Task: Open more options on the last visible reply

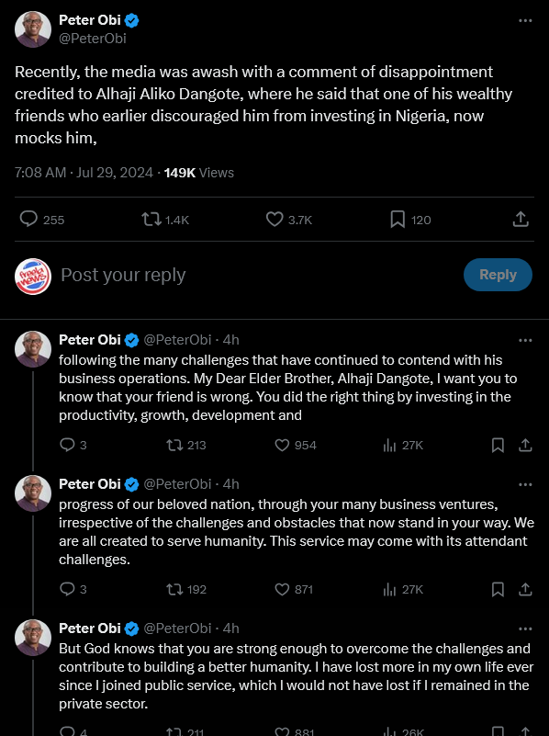Action: [x=526, y=628]
